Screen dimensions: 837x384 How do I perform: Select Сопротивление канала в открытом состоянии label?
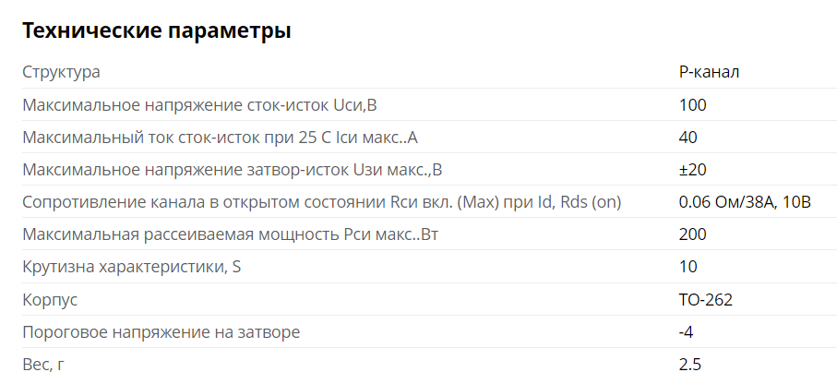[x=322, y=202]
